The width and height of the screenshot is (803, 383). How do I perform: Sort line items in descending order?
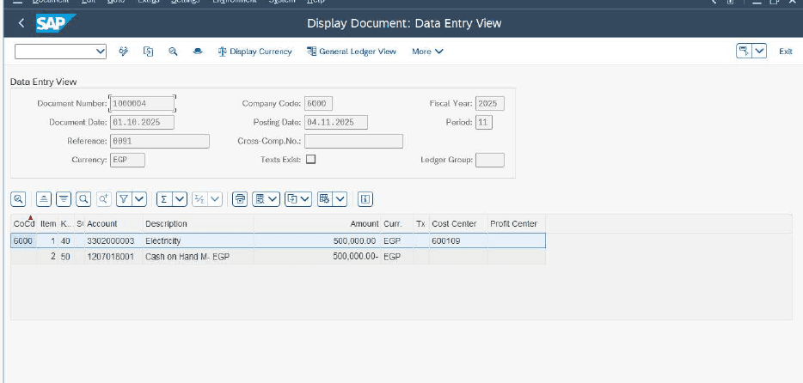(x=64, y=199)
